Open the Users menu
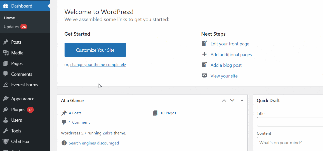The image size is (323, 151). (25, 120)
